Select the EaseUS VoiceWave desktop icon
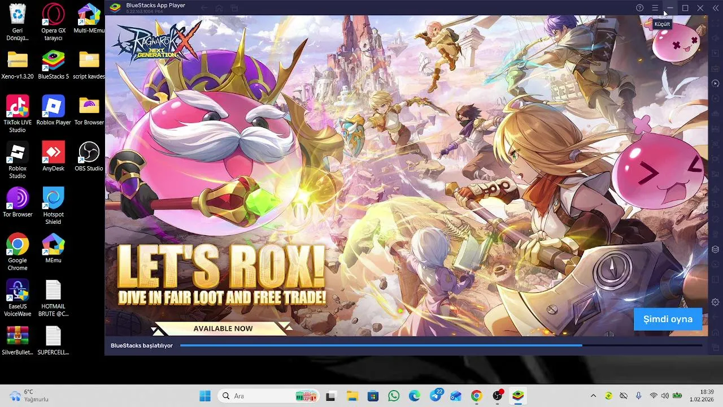Image resolution: width=723 pixels, height=407 pixels. pos(18,298)
